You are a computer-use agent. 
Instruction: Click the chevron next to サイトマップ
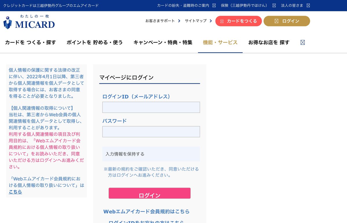(x=211, y=21)
